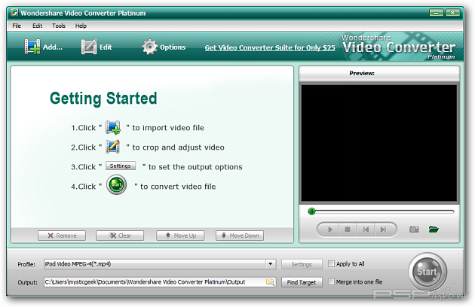The width and height of the screenshot is (475, 307).
Task: Open Options gear in toolbar
Action: click(x=163, y=47)
